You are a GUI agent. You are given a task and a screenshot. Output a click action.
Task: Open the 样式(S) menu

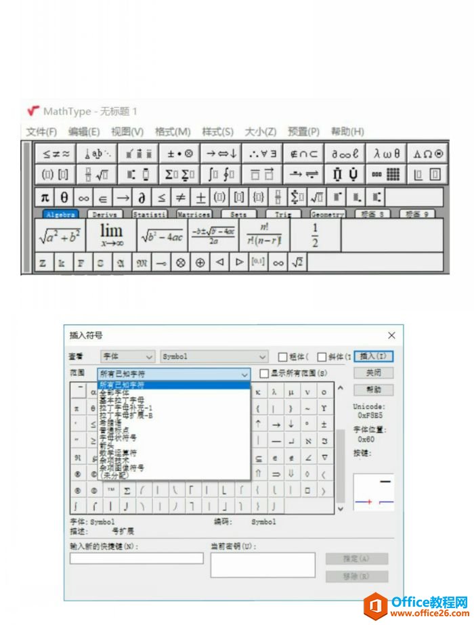pos(217,132)
